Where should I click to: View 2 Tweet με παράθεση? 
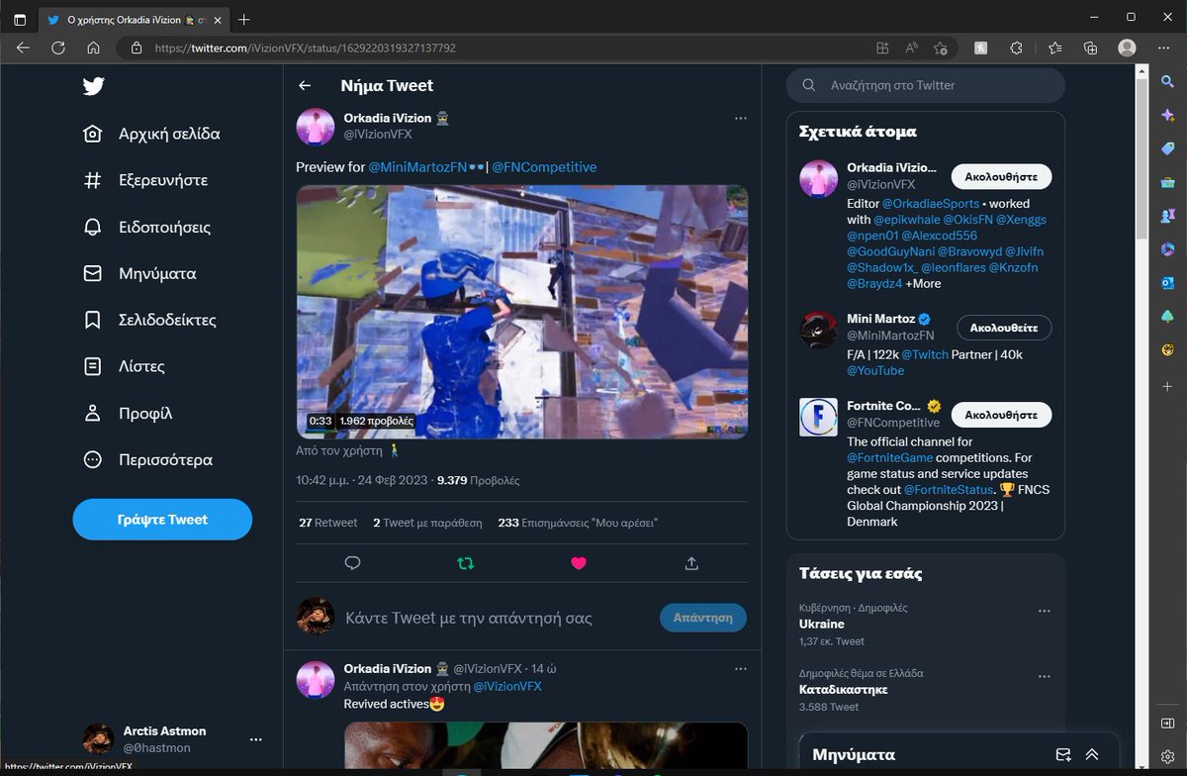(x=427, y=523)
